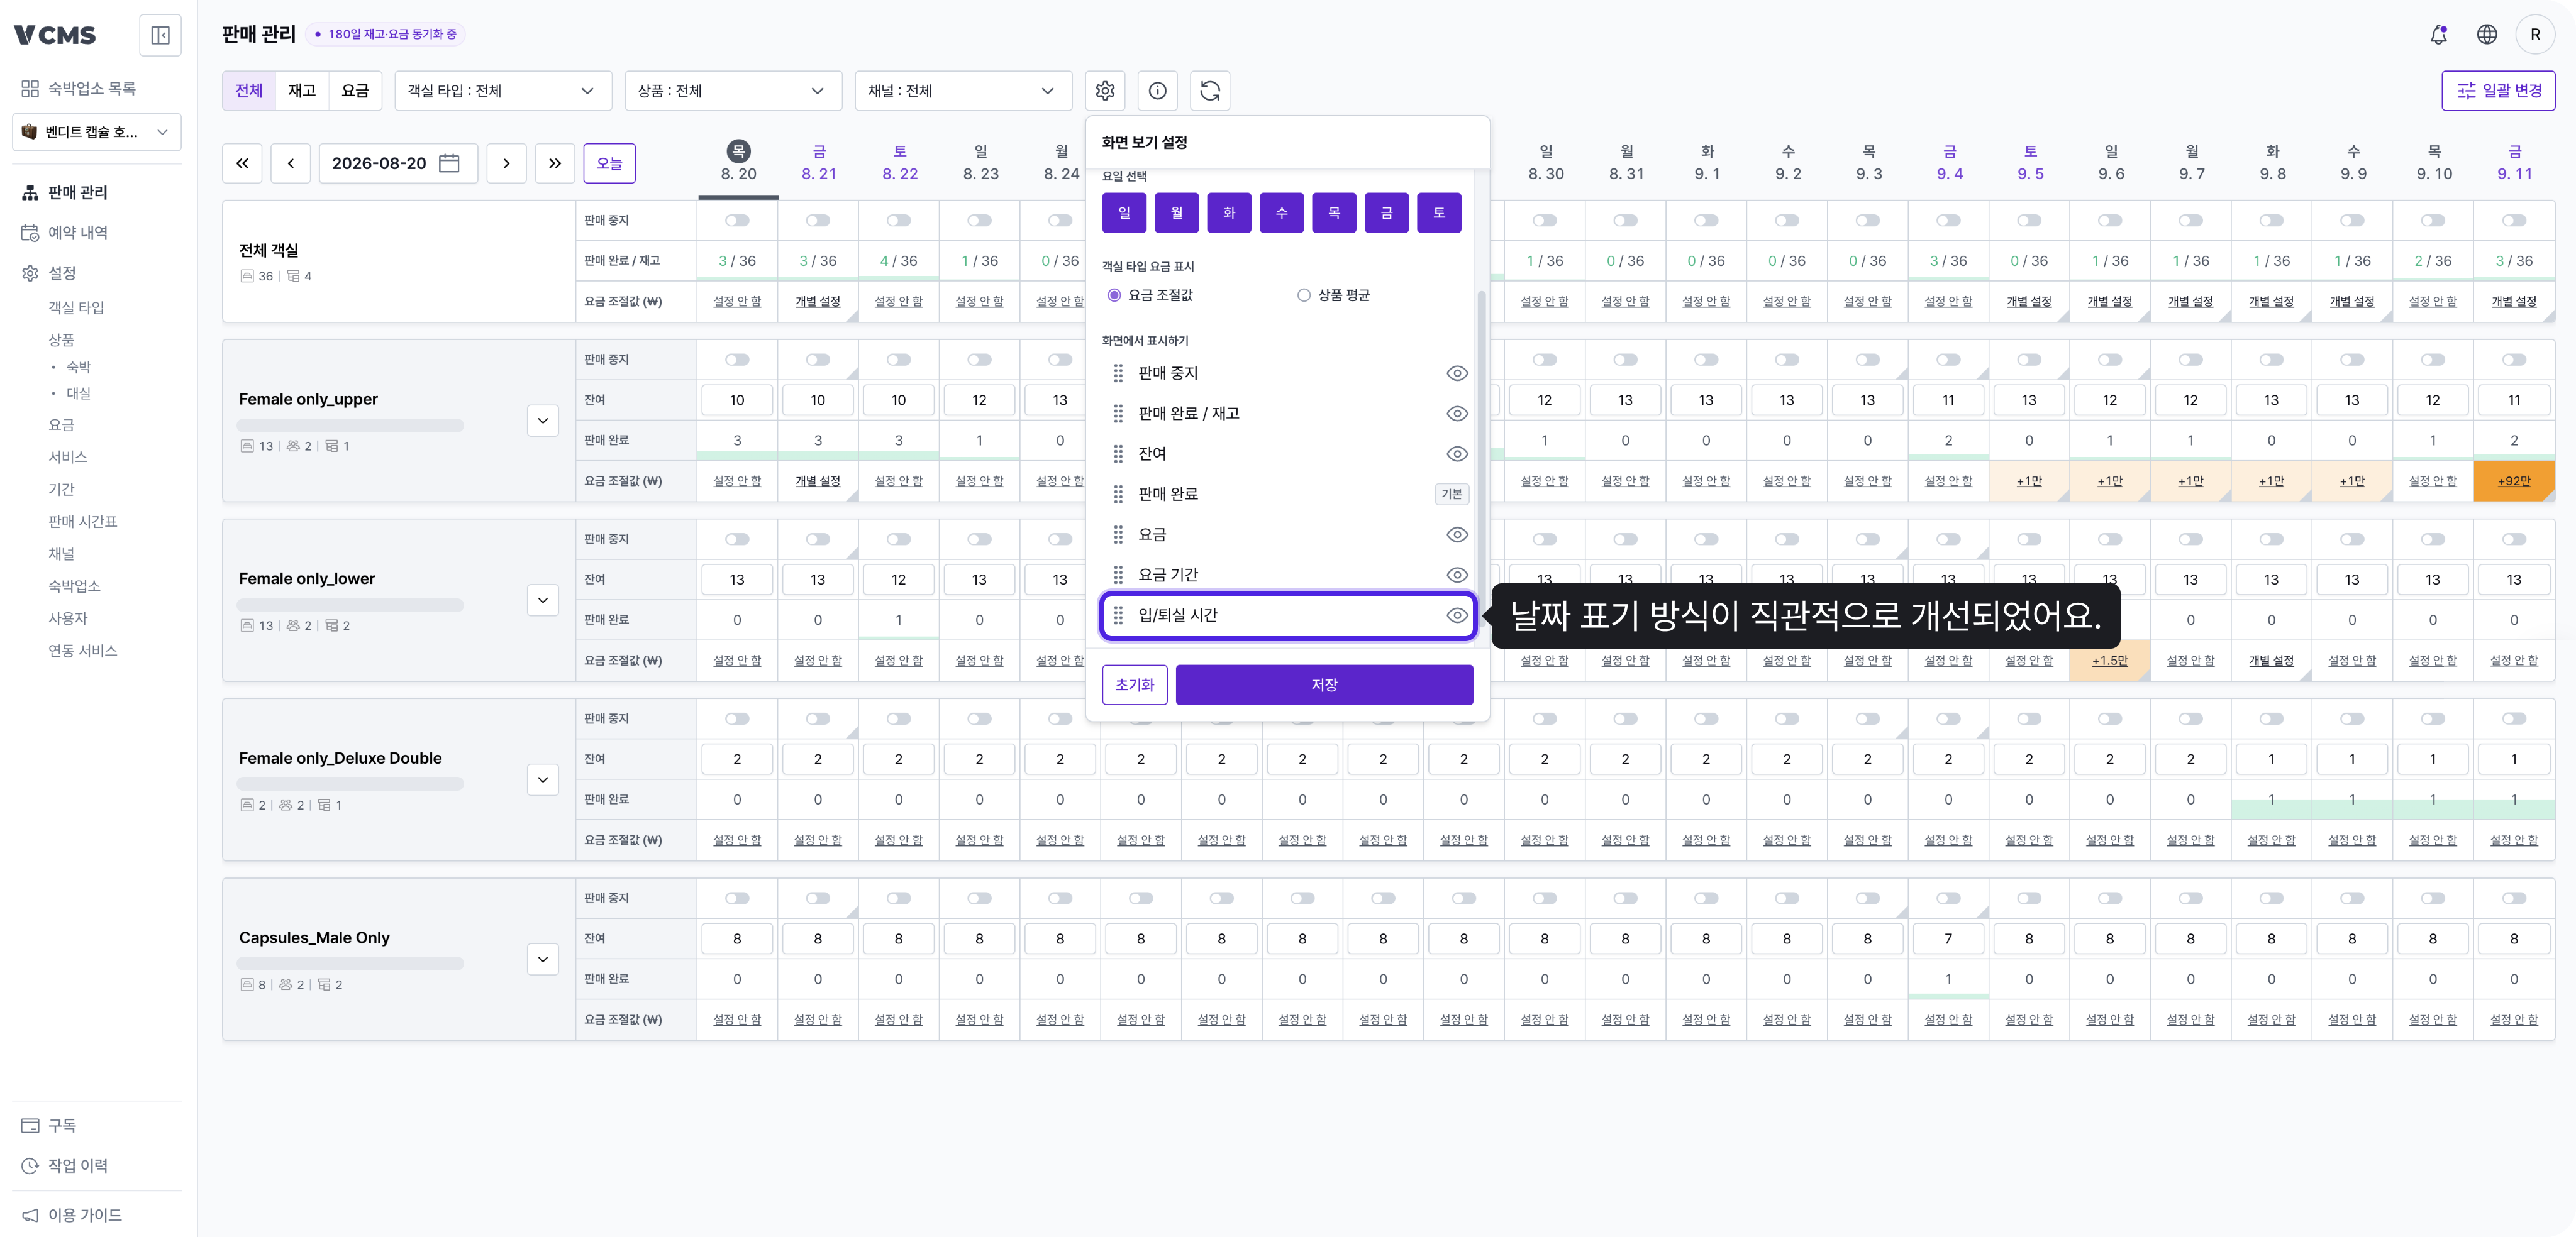Viewport: 2576px width, 1237px height.
Task: Click the 구독 card icon
Action: coord(30,1125)
